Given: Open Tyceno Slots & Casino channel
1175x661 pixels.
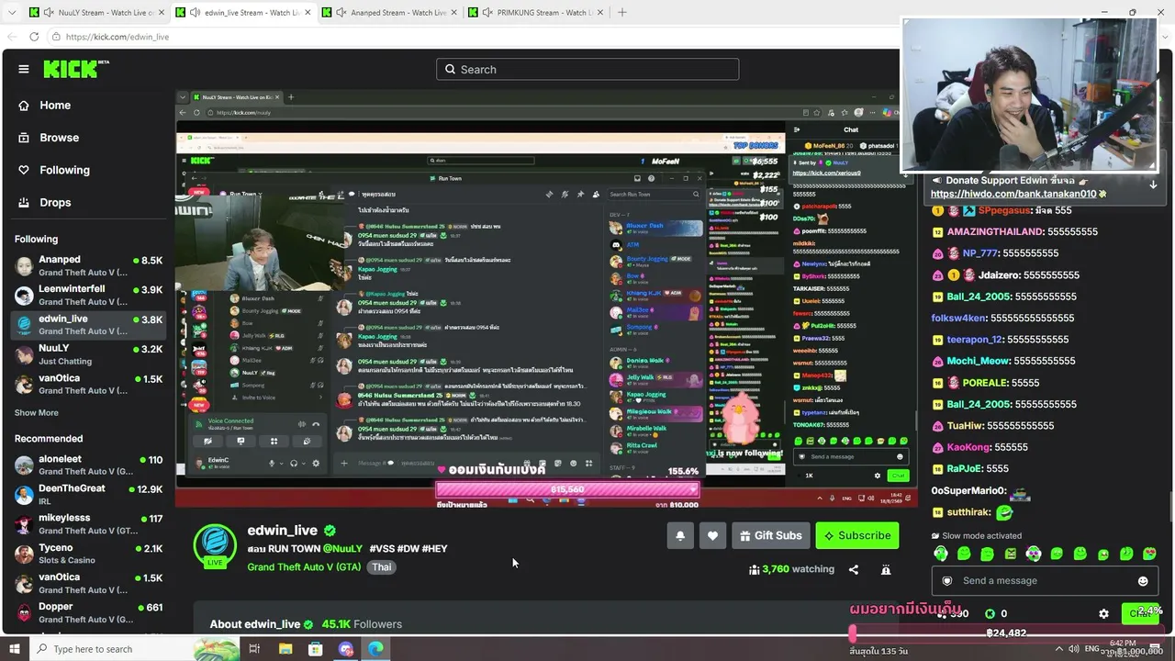Looking at the screenshot, I should tap(88, 554).
